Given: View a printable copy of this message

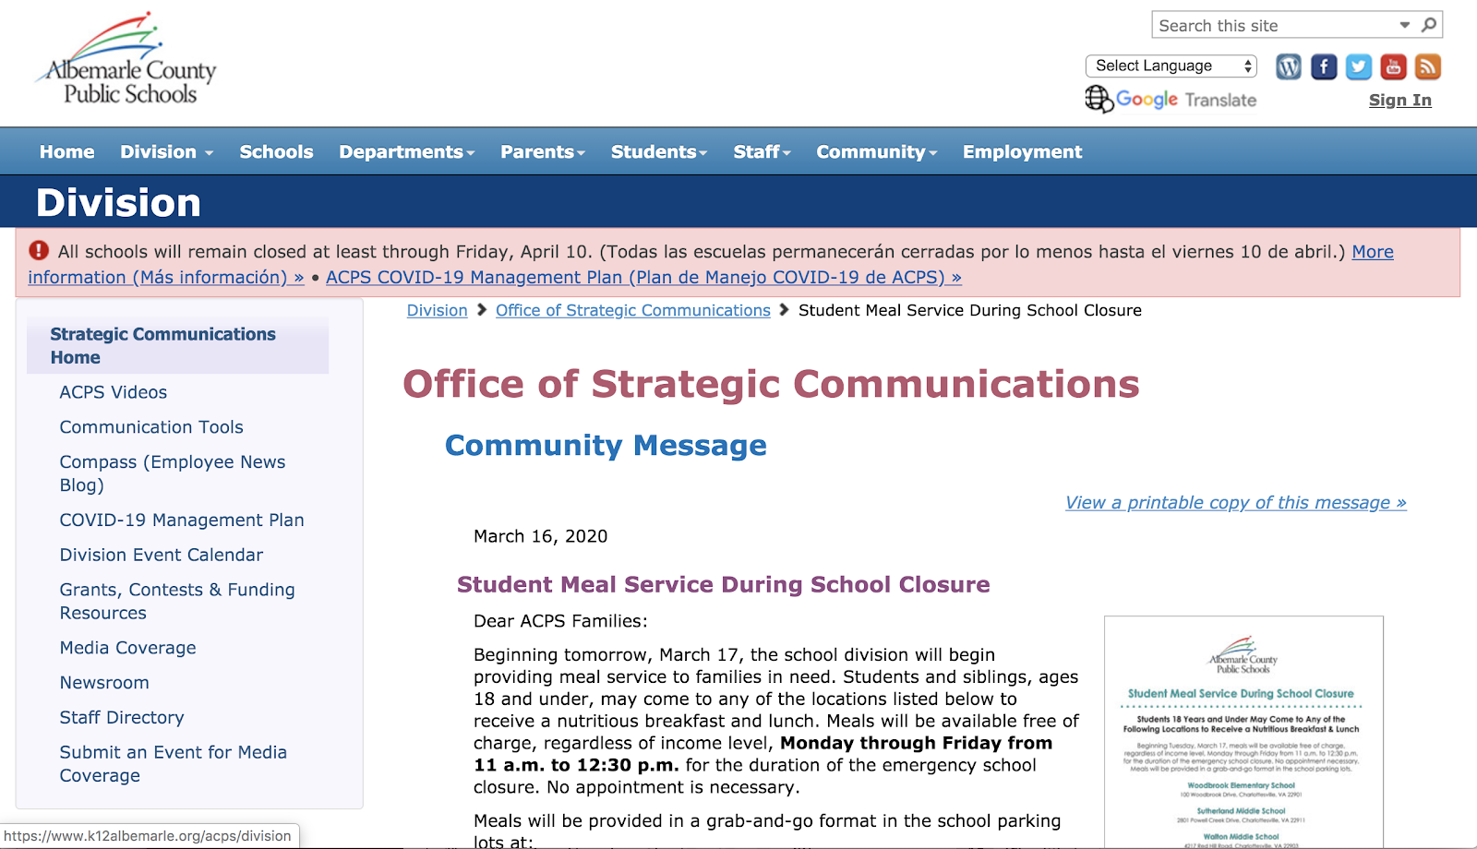Looking at the screenshot, I should [x=1235, y=502].
